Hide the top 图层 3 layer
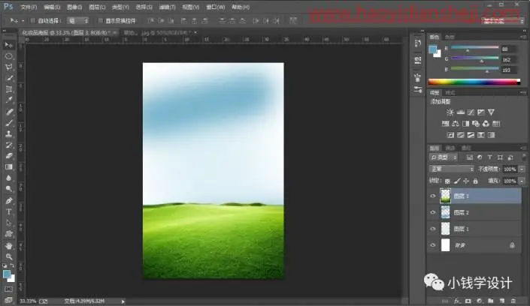 [433, 196]
